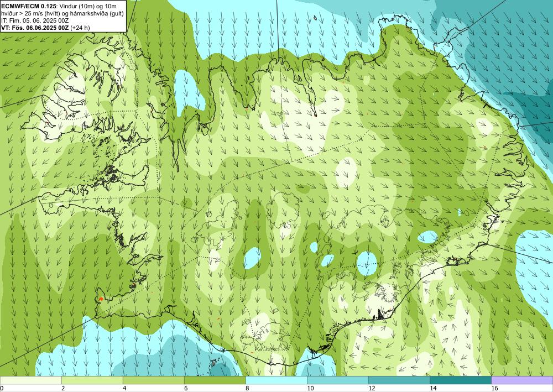Click the legend scale label '2'
This screenshot has height=392, width=553.
pos(63,388)
